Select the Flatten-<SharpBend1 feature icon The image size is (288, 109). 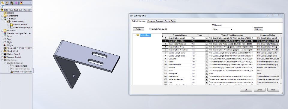click(x=11, y=72)
